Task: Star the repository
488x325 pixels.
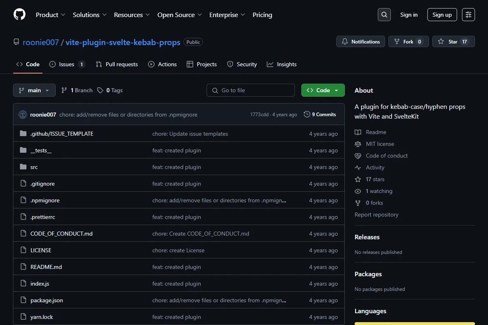Action: tap(453, 41)
